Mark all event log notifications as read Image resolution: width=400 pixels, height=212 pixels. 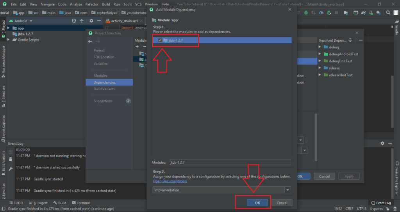[11, 151]
